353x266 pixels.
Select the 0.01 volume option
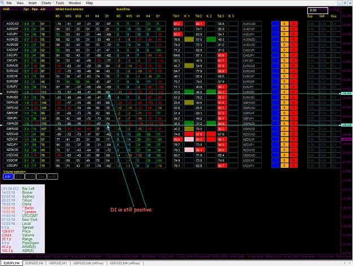click(8, 177)
